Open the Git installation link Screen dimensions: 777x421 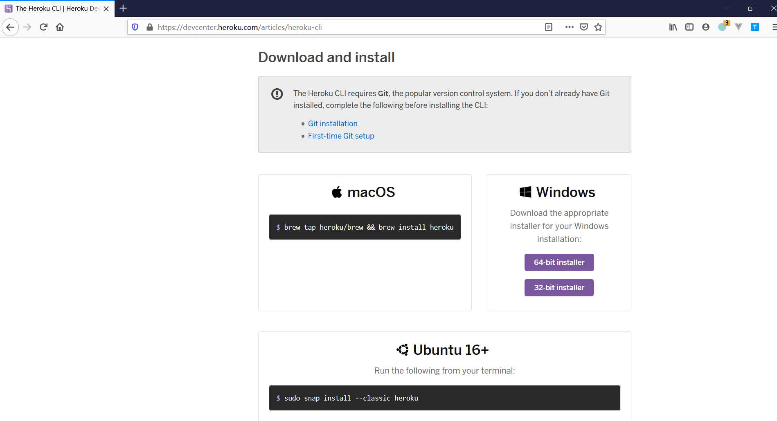click(333, 124)
